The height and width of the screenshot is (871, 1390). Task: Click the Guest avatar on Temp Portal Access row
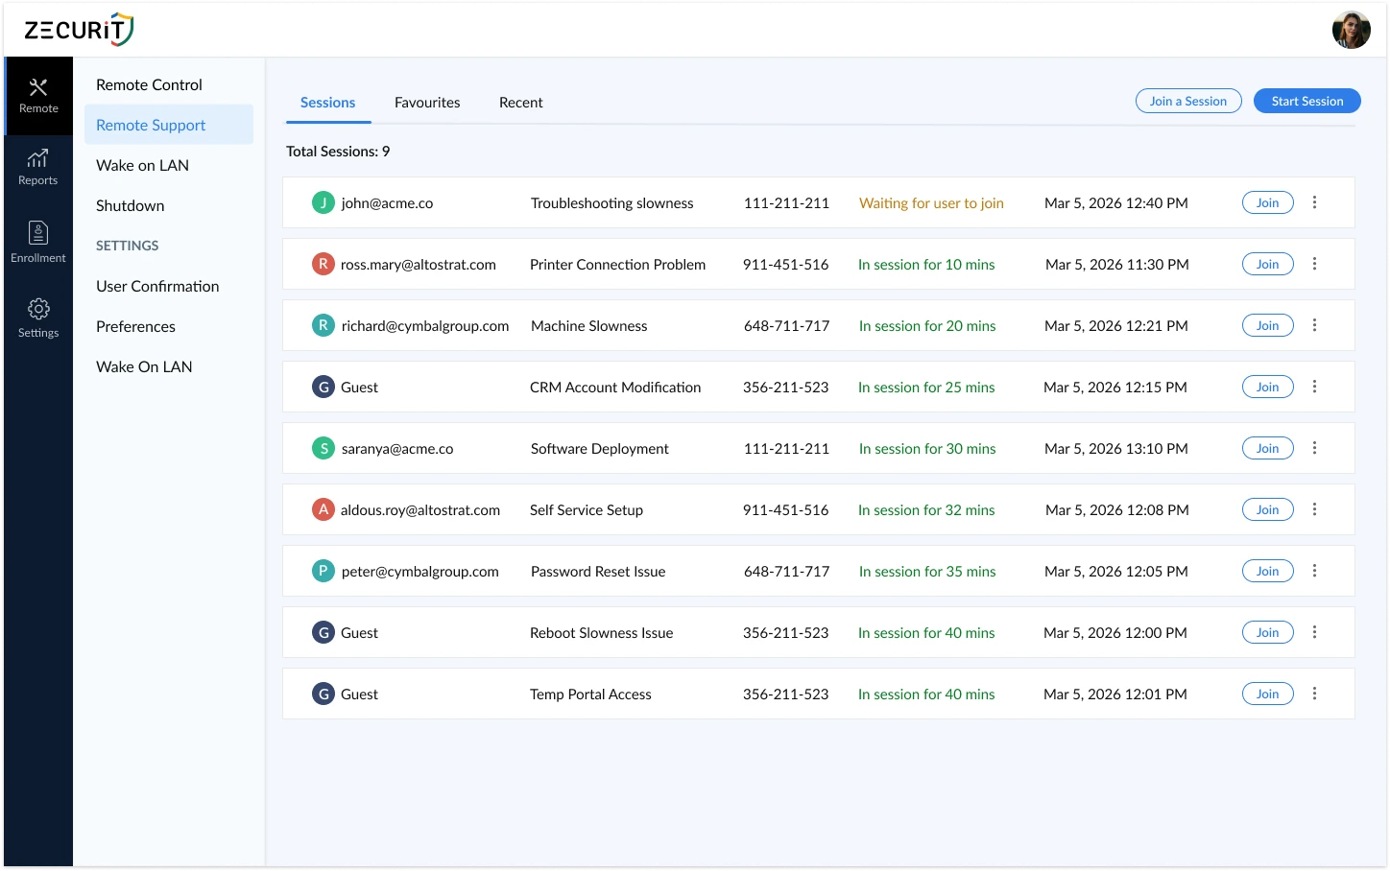pyautogui.click(x=323, y=694)
